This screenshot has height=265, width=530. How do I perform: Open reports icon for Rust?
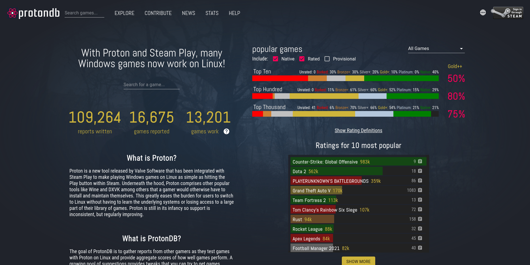pyautogui.click(x=420, y=219)
